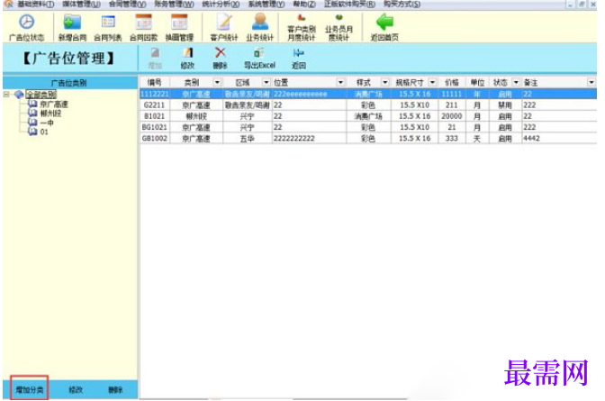Select the highlighted row 1112221

(x=368, y=94)
